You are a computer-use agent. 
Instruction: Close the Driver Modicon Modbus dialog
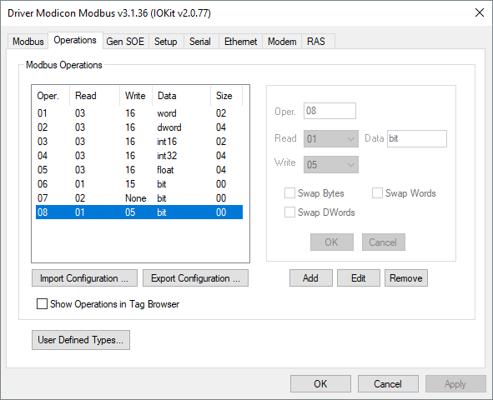tap(480, 12)
